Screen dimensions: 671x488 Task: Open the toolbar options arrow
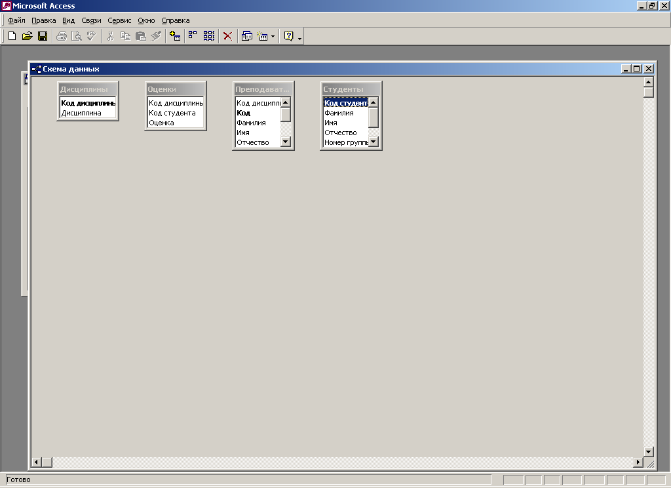point(299,39)
